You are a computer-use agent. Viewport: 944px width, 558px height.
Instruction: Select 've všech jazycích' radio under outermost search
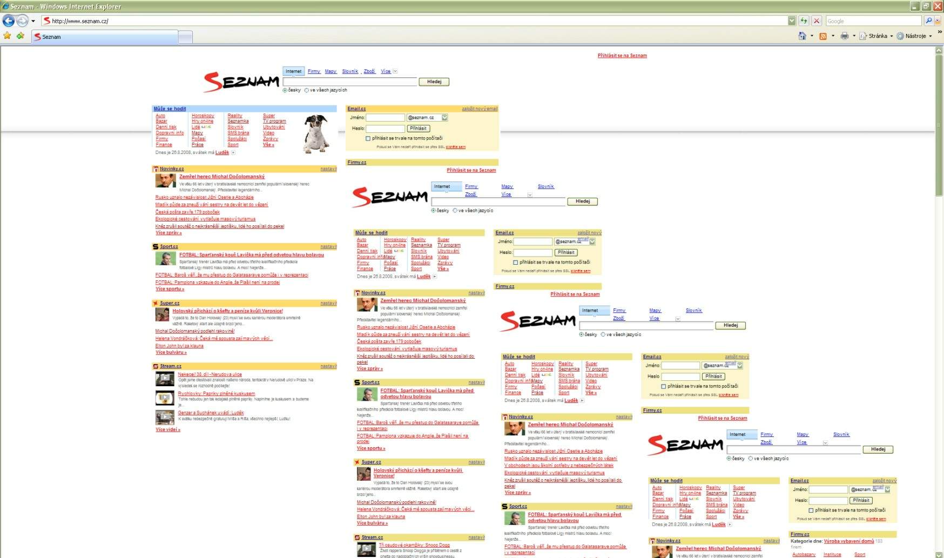(307, 90)
